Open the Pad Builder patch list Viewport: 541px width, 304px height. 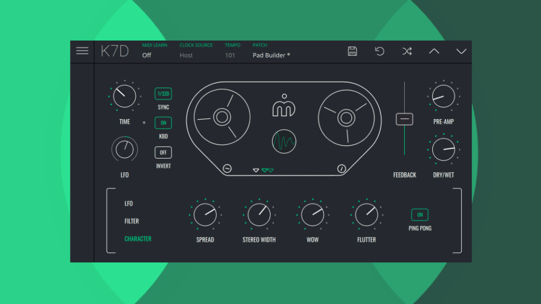pyautogui.click(x=271, y=55)
